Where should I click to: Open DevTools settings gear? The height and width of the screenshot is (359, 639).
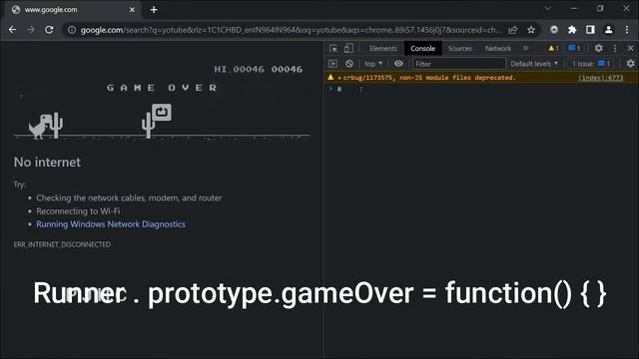598,49
